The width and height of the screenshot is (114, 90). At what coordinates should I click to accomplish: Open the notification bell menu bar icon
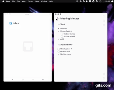(112, 1)
